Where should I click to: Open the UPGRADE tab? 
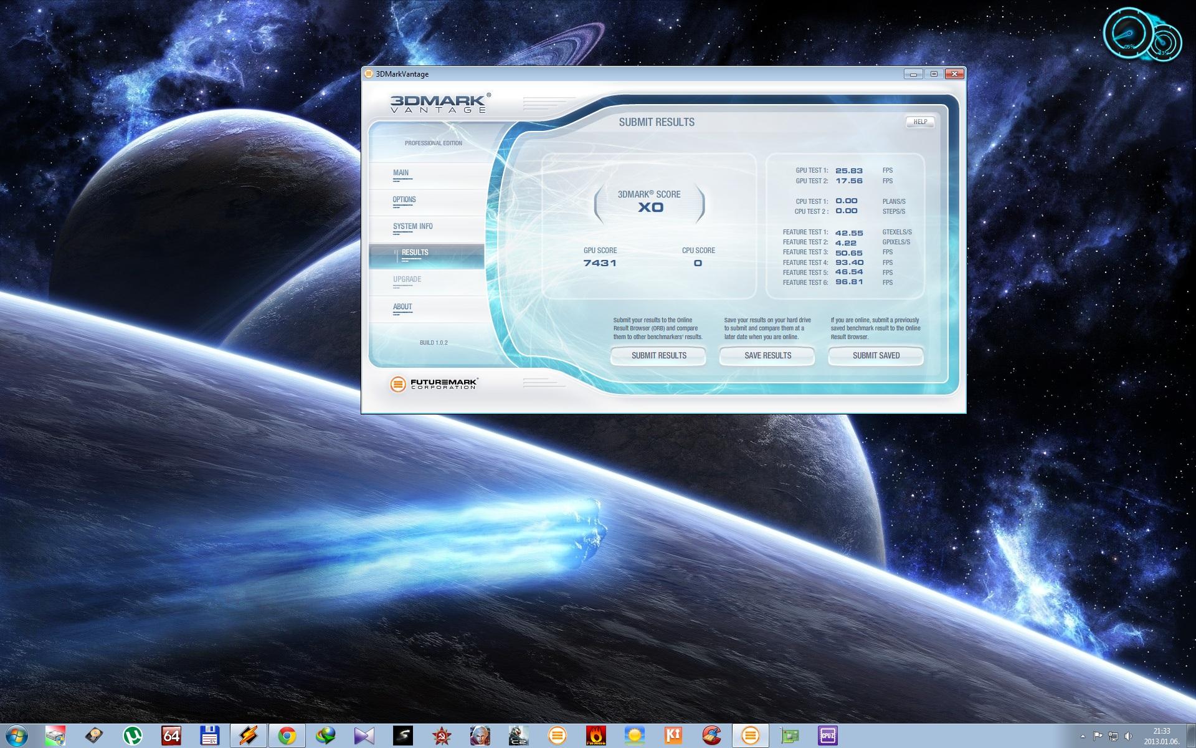pos(427,282)
